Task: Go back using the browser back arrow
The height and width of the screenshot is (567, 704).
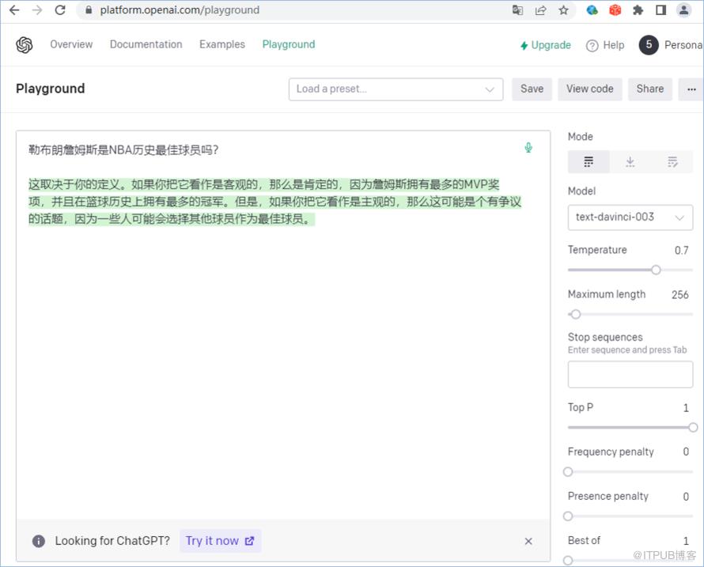Action: pyautogui.click(x=14, y=9)
